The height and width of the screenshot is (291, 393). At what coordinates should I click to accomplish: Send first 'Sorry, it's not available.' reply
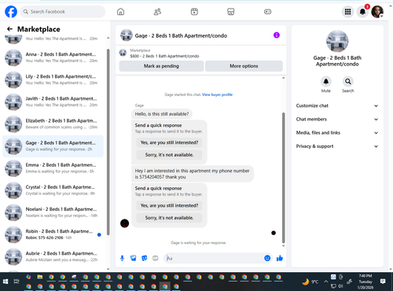169,155
